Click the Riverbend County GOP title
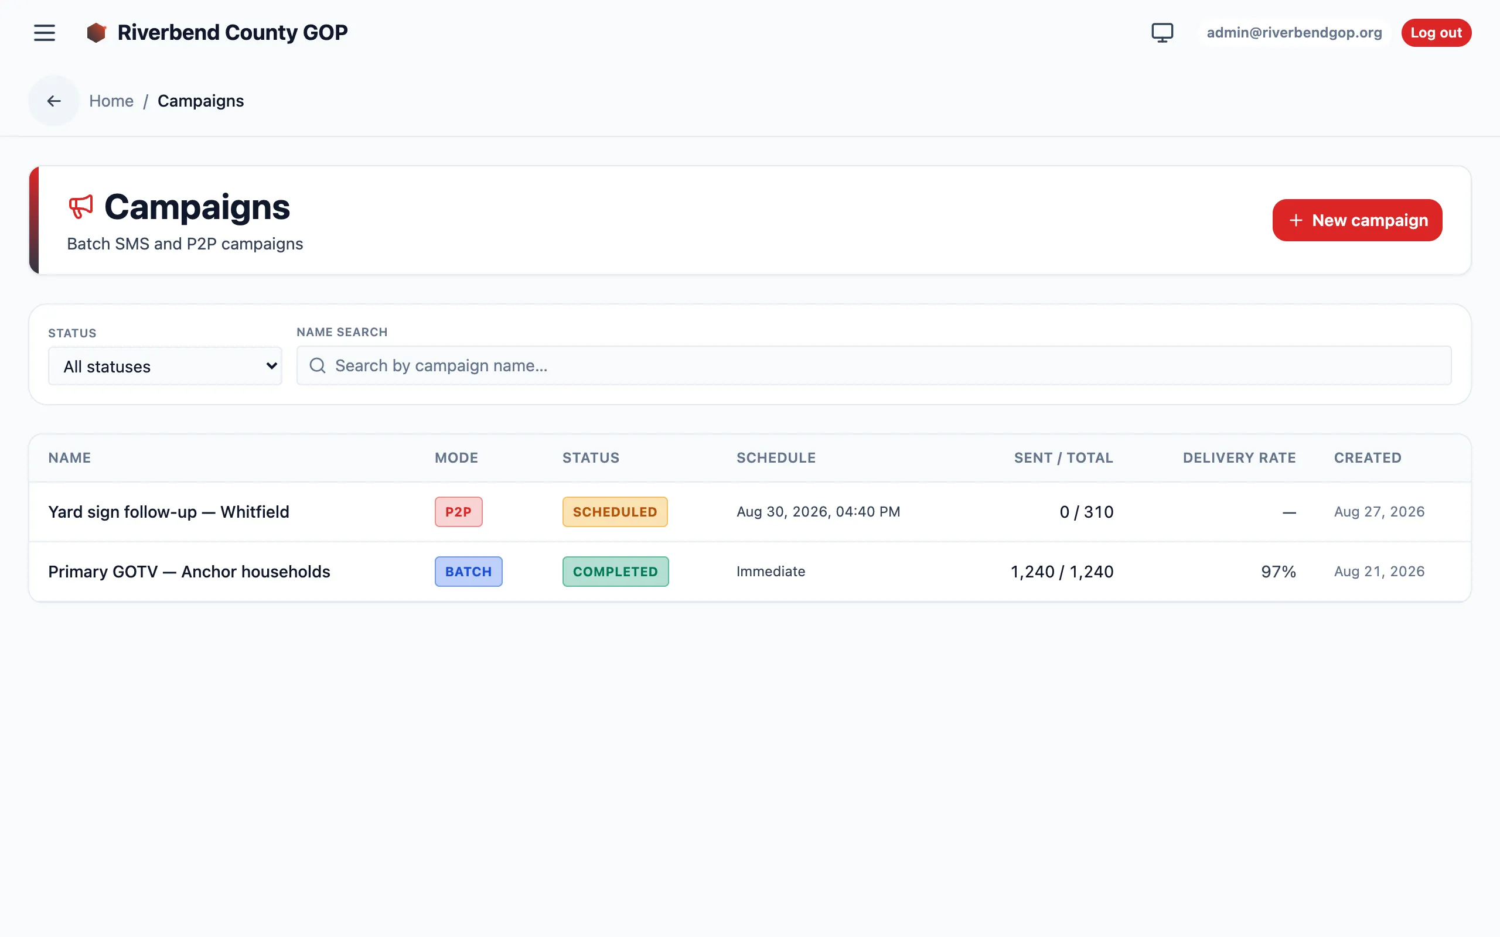 [x=233, y=32]
